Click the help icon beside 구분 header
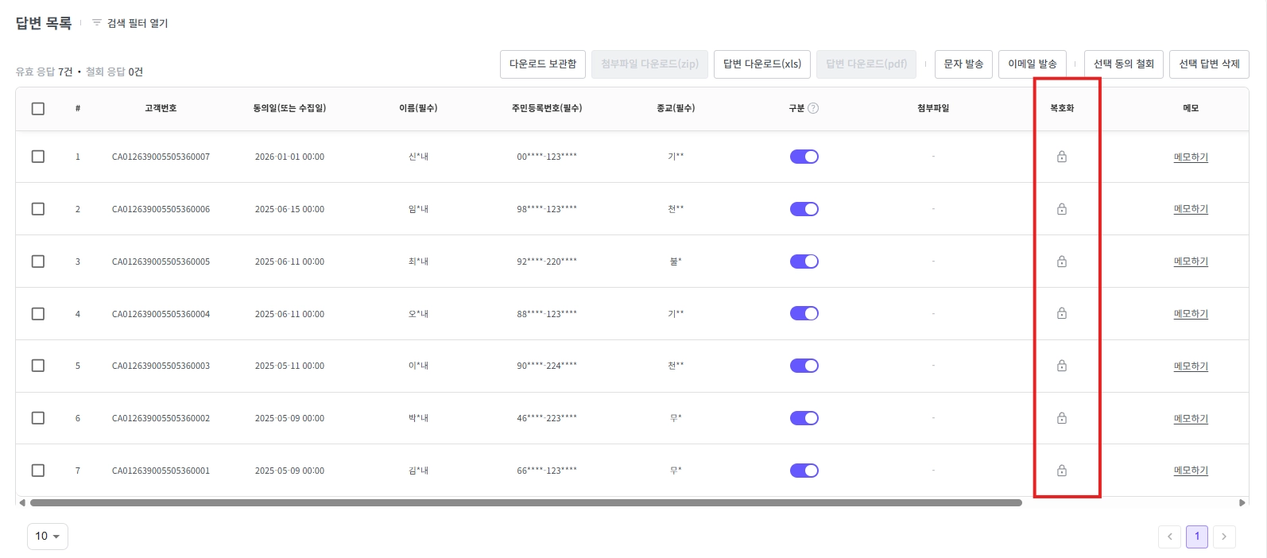Screen dimensions: 1267x558 pyautogui.click(x=813, y=108)
